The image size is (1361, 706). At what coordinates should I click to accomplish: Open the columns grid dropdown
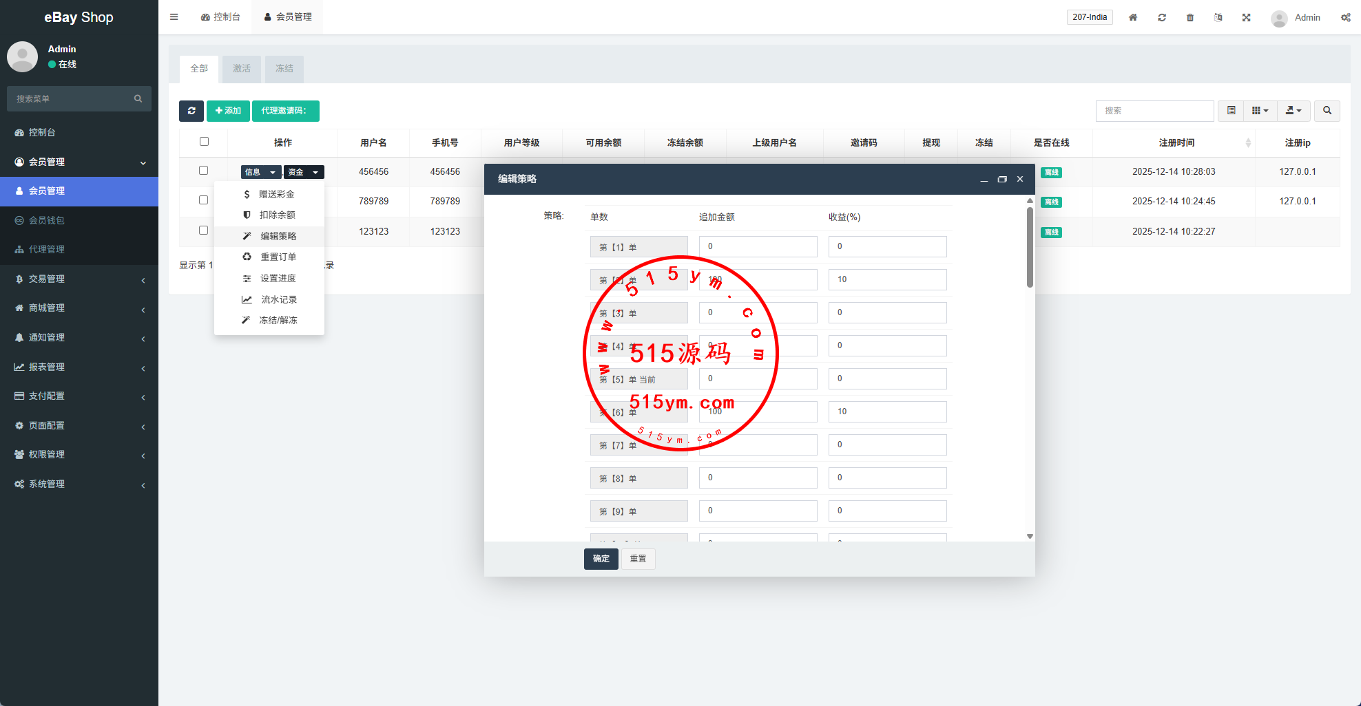[x=1260, y=111]
